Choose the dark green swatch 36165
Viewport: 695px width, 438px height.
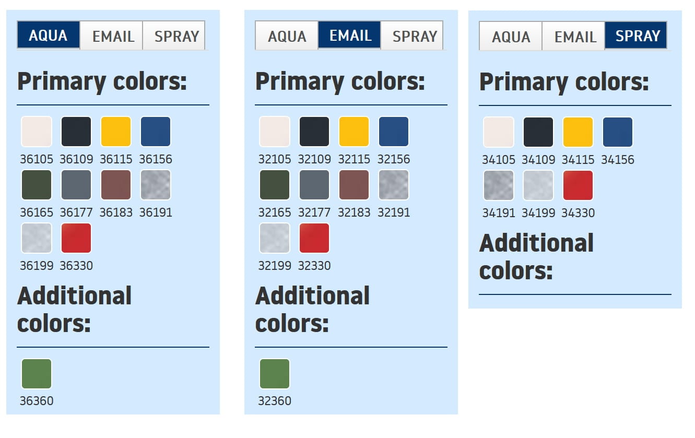click(37, 185)
